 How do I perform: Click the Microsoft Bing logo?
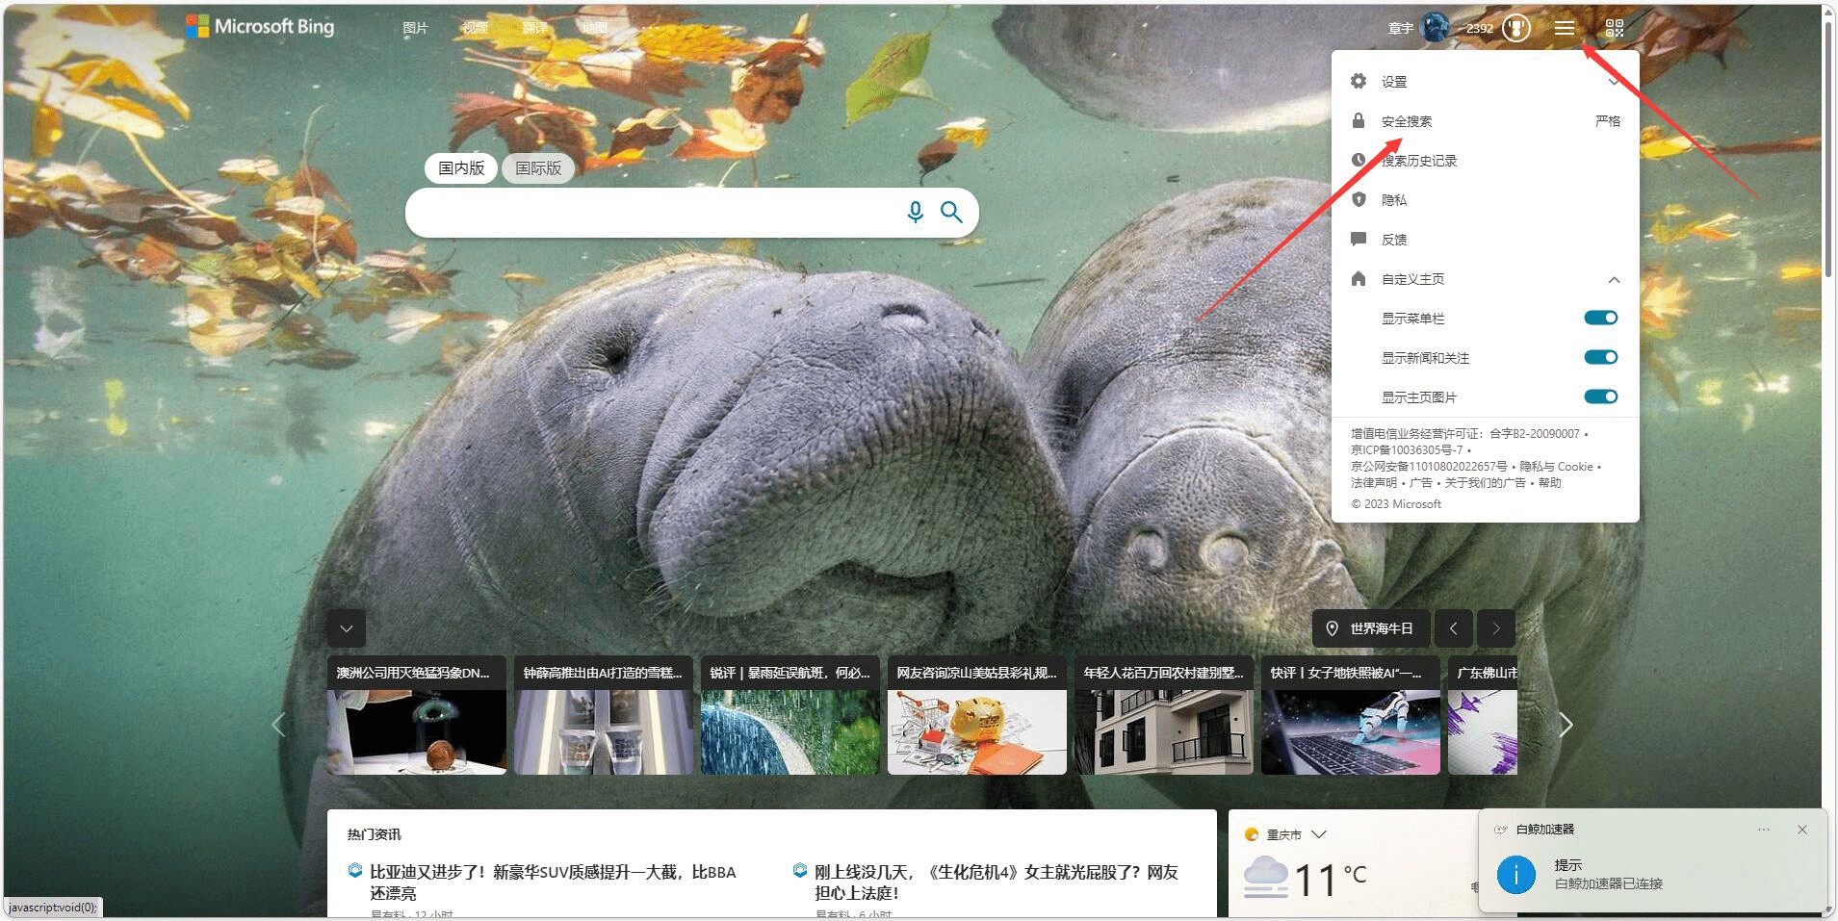pyautogui.click(x=260, y=26)
